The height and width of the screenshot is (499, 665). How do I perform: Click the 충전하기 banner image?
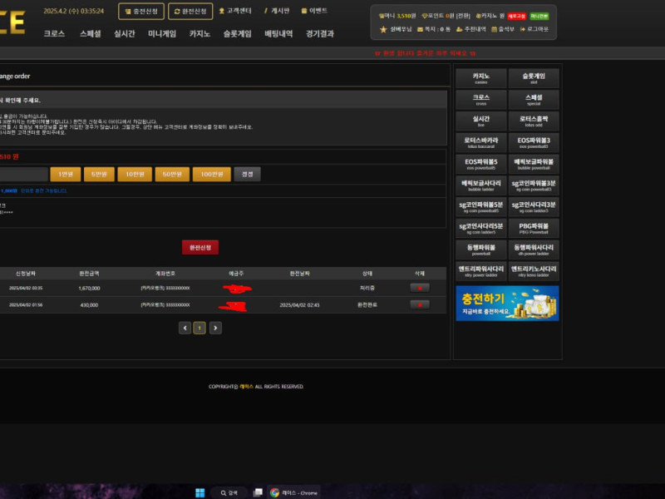click(507, 303)
